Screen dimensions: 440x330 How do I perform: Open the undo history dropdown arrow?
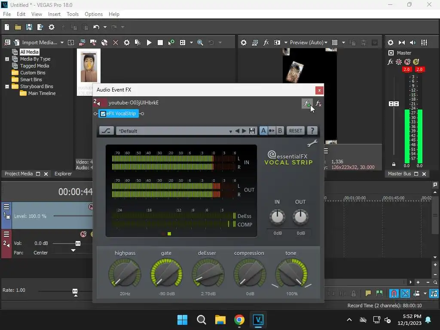(x=105, y=27)
